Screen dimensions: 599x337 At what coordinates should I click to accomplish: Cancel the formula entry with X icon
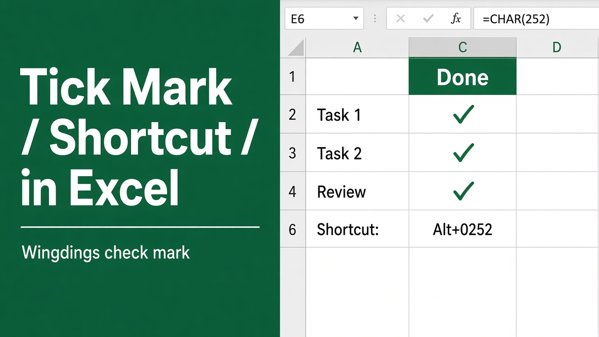[401, 19]
